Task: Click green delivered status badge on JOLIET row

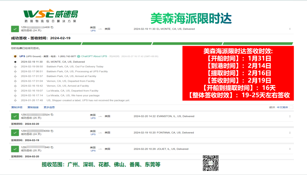Action: 15,149
